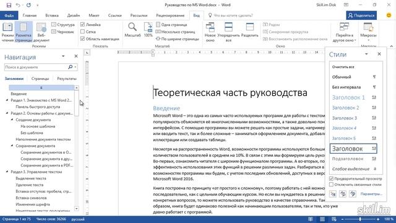Viewport: 396px width, 223px height.
Task: Click Web Layout icon in status bar
Action: pyautogui.click(x=334, y=219)
